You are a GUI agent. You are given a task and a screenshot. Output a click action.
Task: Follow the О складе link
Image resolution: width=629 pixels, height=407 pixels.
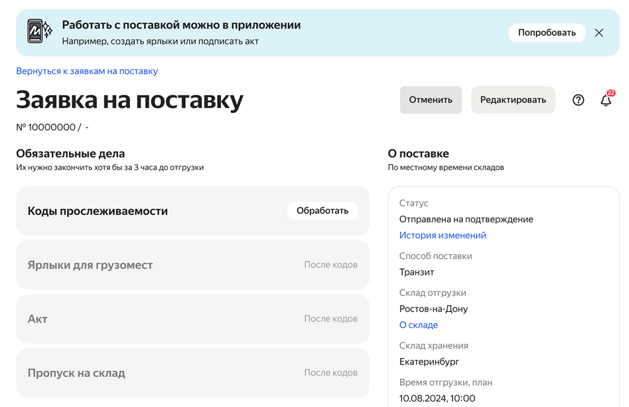418,325
